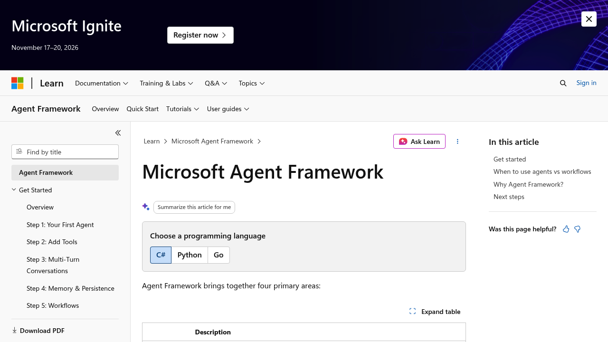Click Download PDF link
This screenshot has width=608, height=342.
tap(42, 331)
